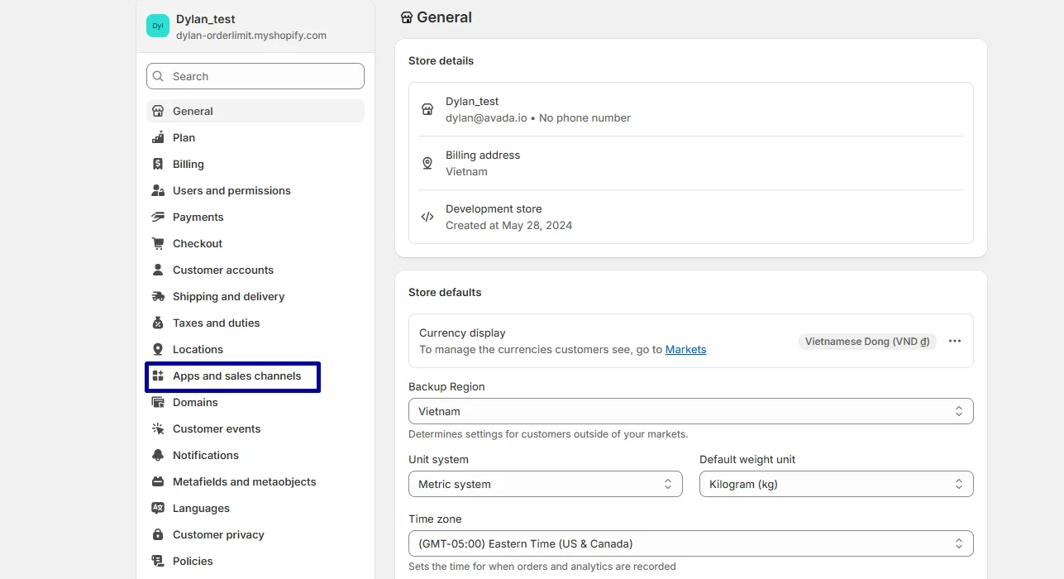1064x579 pixels.
Task: Click the General storefront icon in sidebar
Action: click(158, 111)
